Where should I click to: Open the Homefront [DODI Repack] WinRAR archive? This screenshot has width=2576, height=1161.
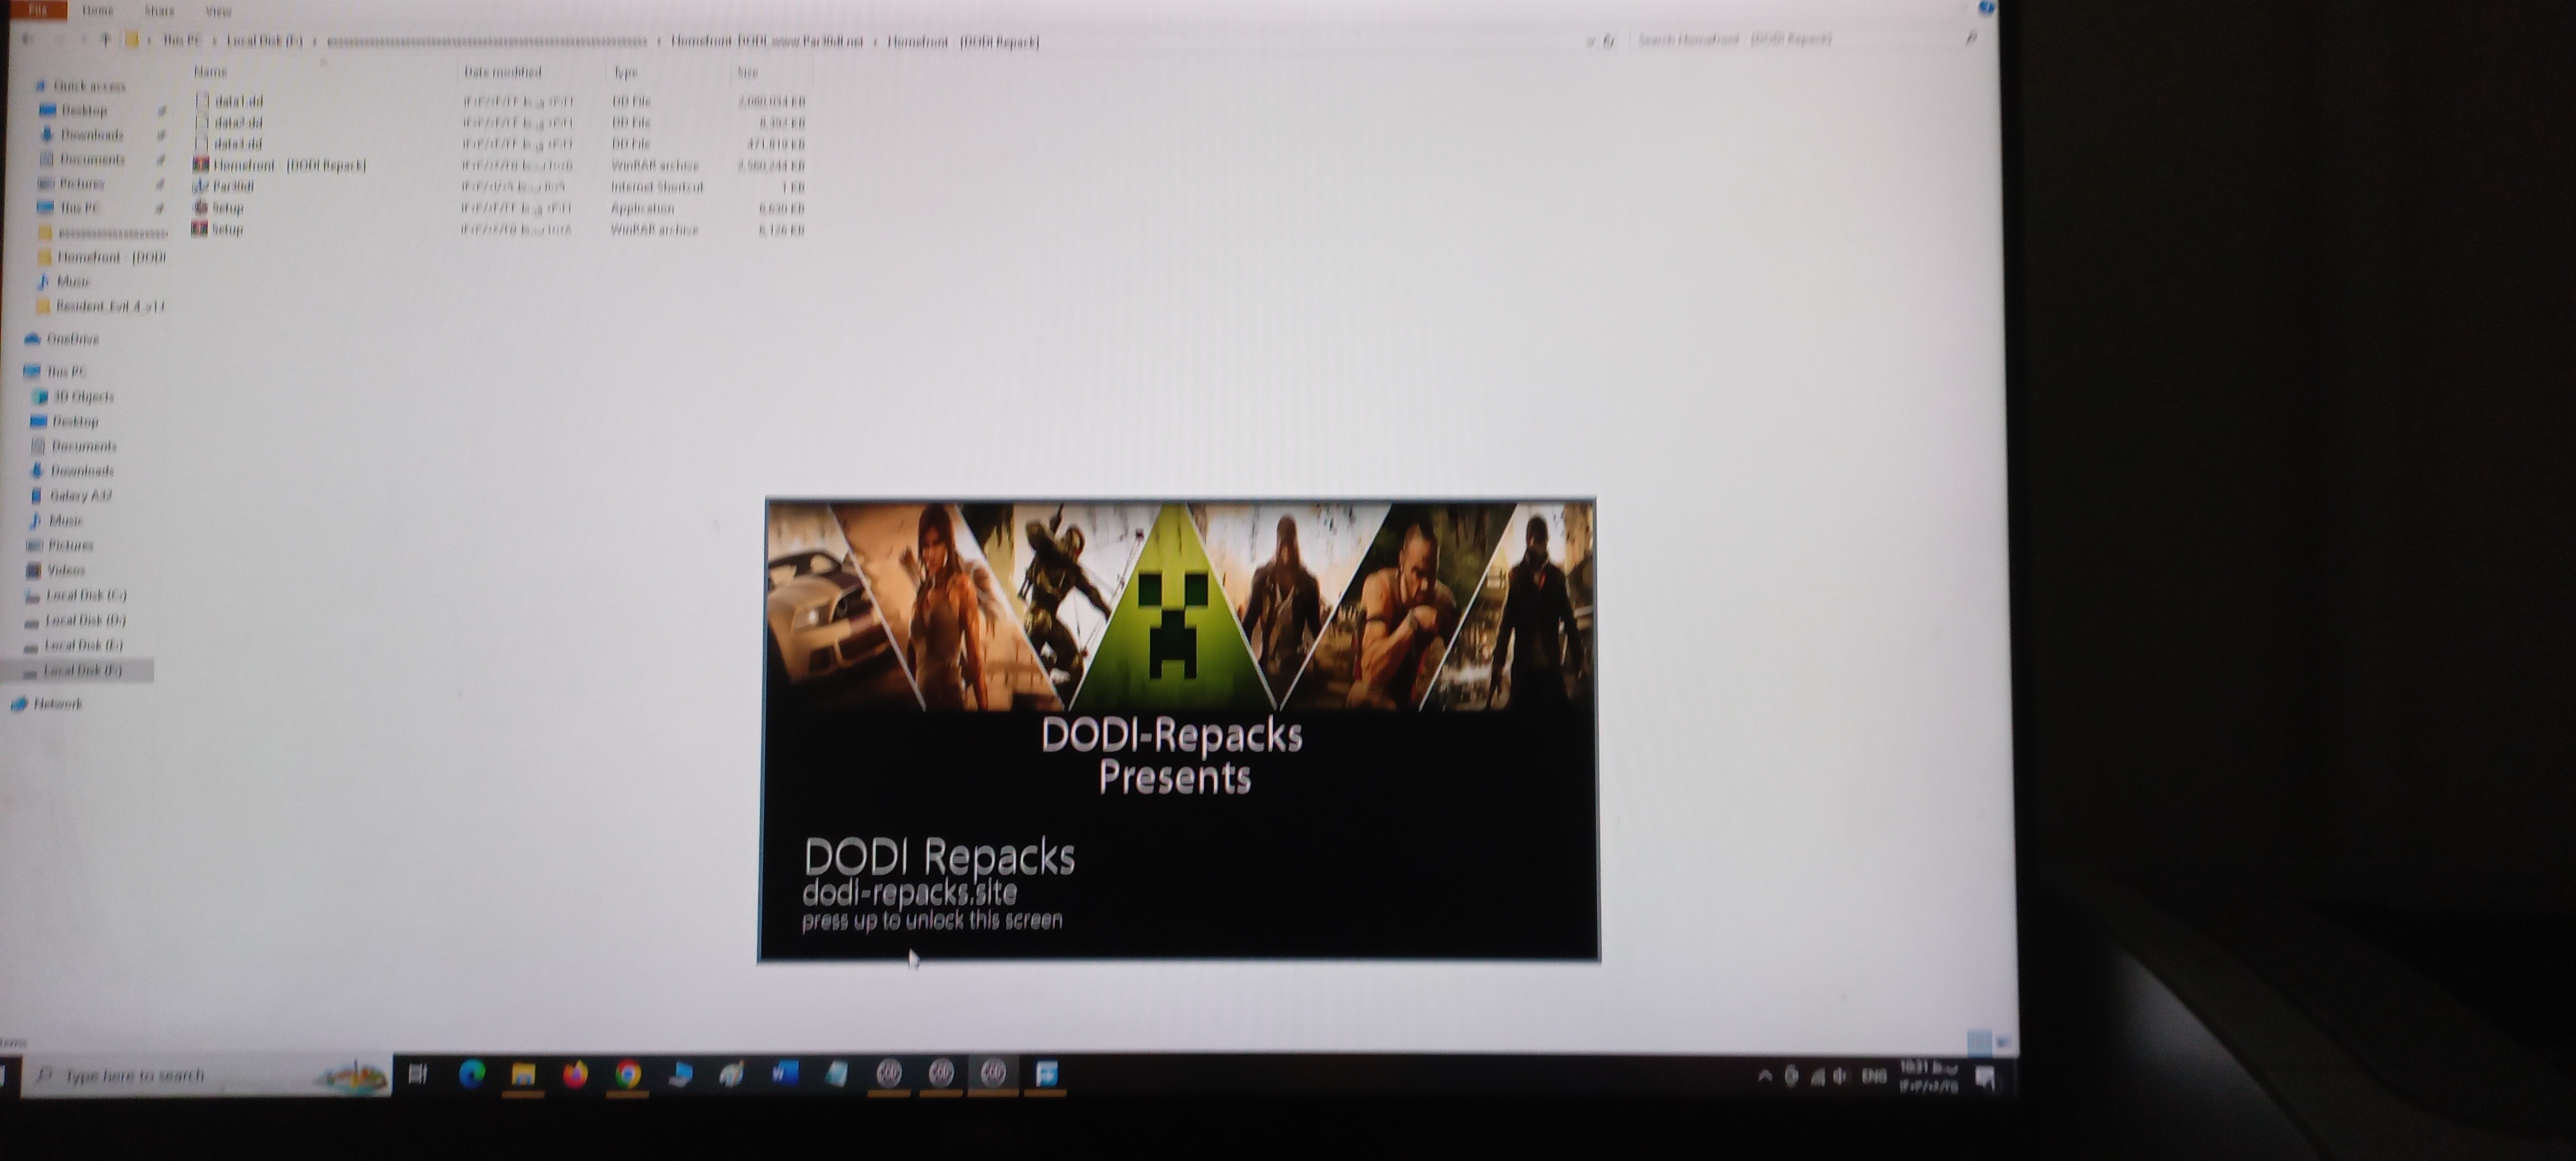click(288, 165)
